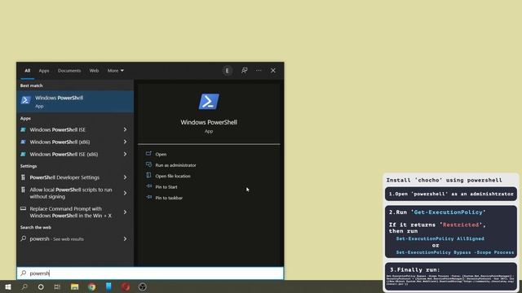
Task: Open the Windows Start menu
Action: [x=8, y=286]
